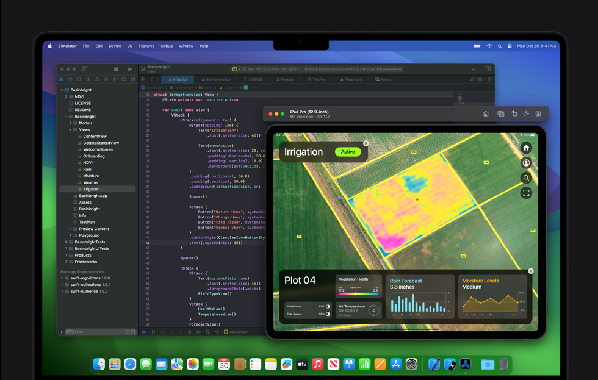The height and width of the screenshot is (380, 598).
Task: Tap the search magnifier on iPad map
Action: pos(526,177)
